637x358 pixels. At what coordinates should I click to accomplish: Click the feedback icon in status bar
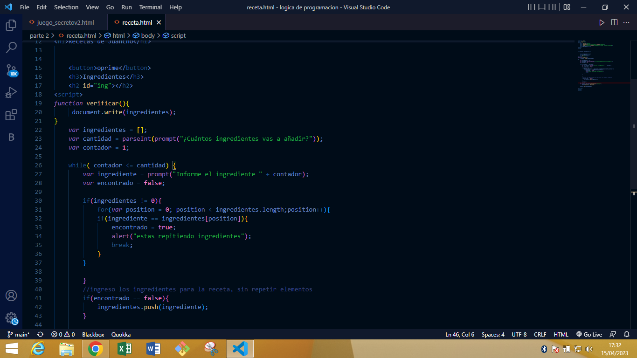(x=613, y=334)
